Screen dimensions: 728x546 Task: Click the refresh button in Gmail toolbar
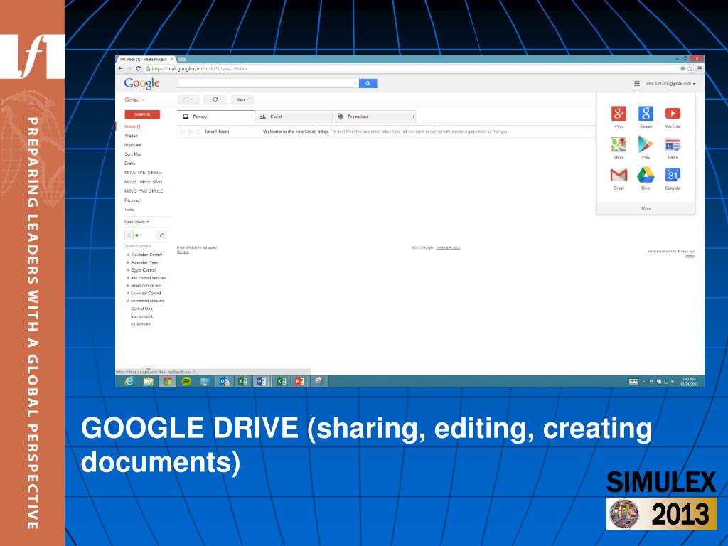click(x=215, y=100)
